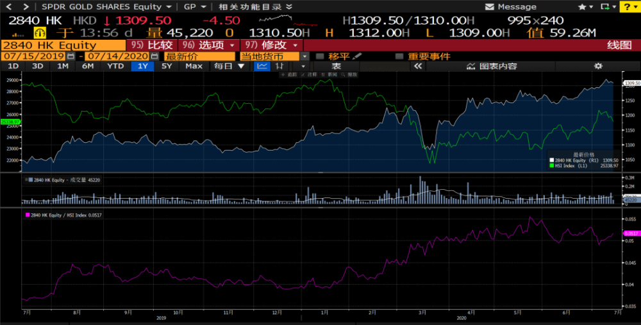Click the 新闻 news tool
The width and height of the screenshot is (641, 325).
[329, 74]
